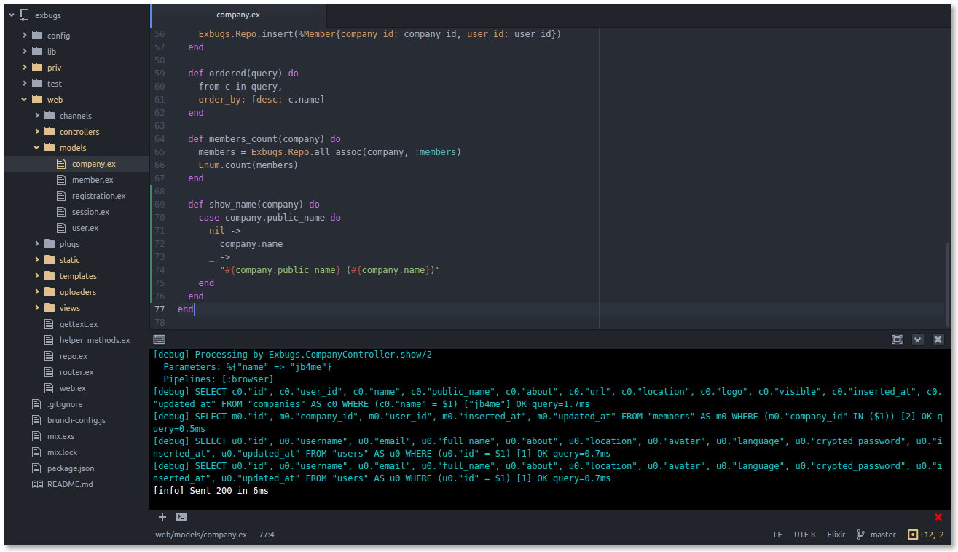Close all terminals with red X
This screenshot has height=552, width=958.
click(x=938, y=517)
